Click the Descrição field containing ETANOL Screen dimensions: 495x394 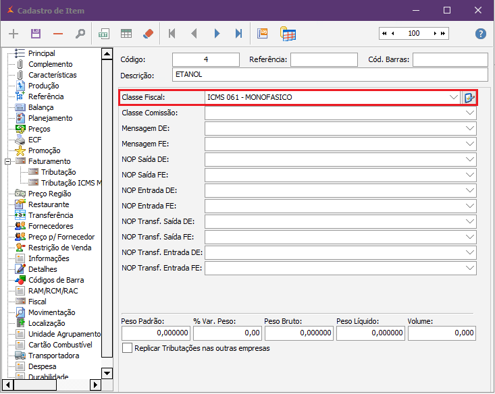pos(330,75)
